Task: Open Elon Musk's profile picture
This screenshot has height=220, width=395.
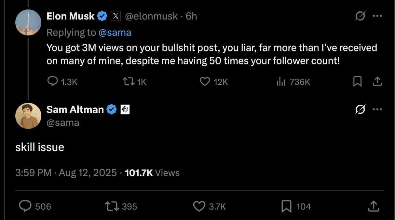Action: pyautogui.click(x=28, y=22)
